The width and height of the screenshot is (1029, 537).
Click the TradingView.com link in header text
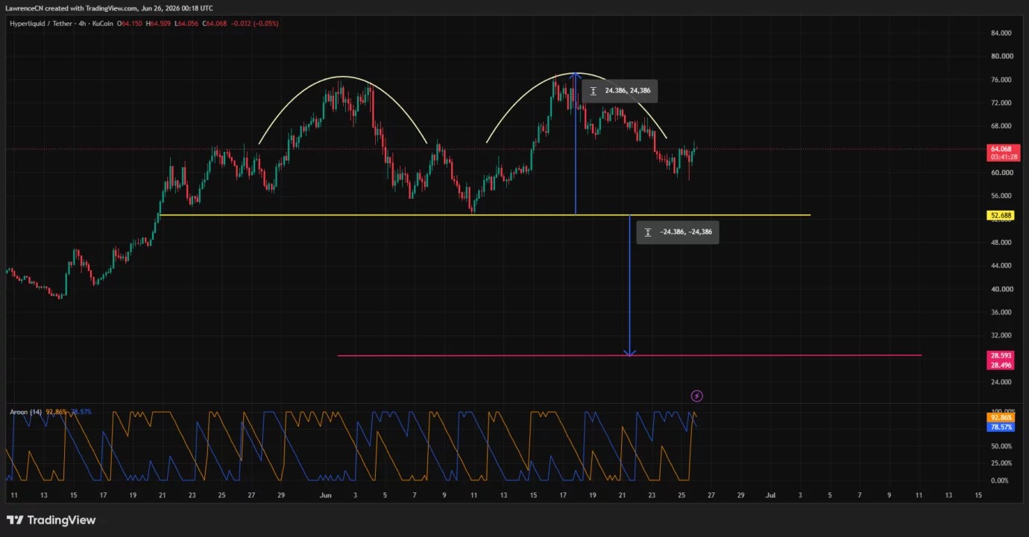click(x=113, y=8)
